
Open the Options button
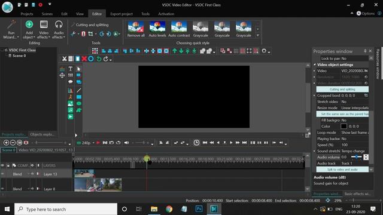coord(365,13)
